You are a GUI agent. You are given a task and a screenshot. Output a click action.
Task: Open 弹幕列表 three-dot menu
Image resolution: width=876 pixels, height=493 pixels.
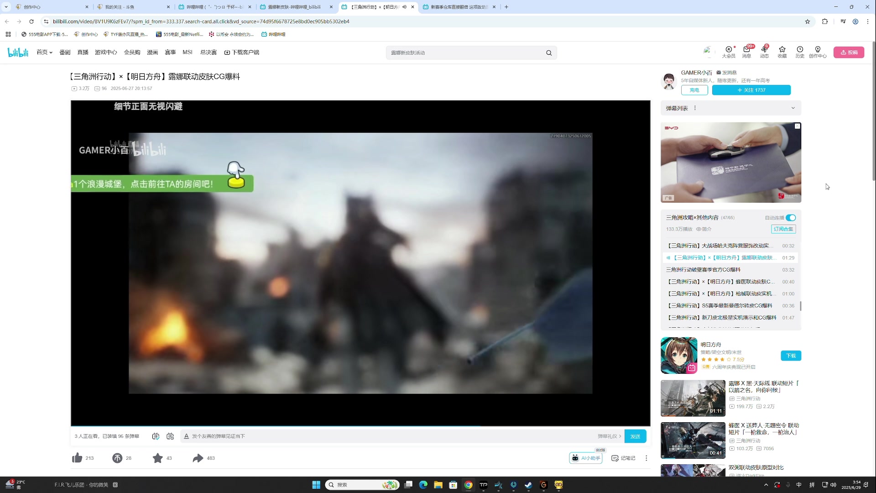point(695,108)
